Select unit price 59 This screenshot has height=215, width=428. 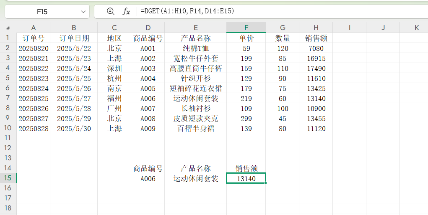(x=246, y=48)
